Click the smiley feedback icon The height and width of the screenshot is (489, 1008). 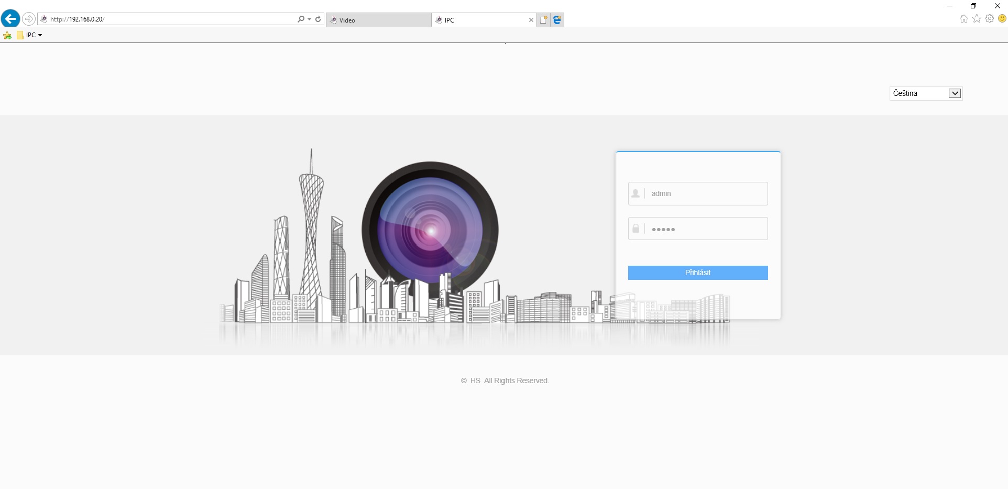click(1002, 19)
